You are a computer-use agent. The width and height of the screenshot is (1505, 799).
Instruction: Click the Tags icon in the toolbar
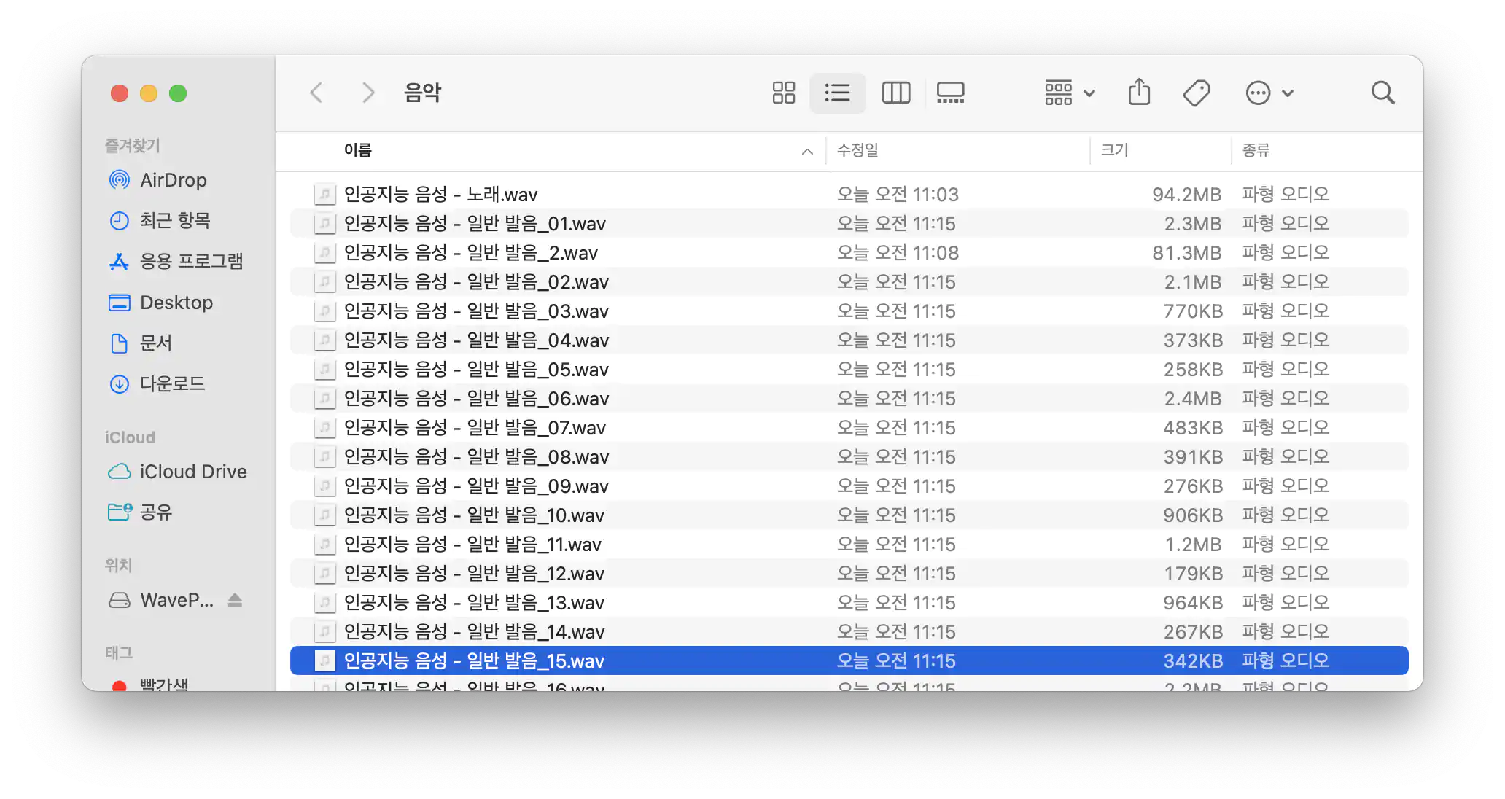[x=1196, y=93]
